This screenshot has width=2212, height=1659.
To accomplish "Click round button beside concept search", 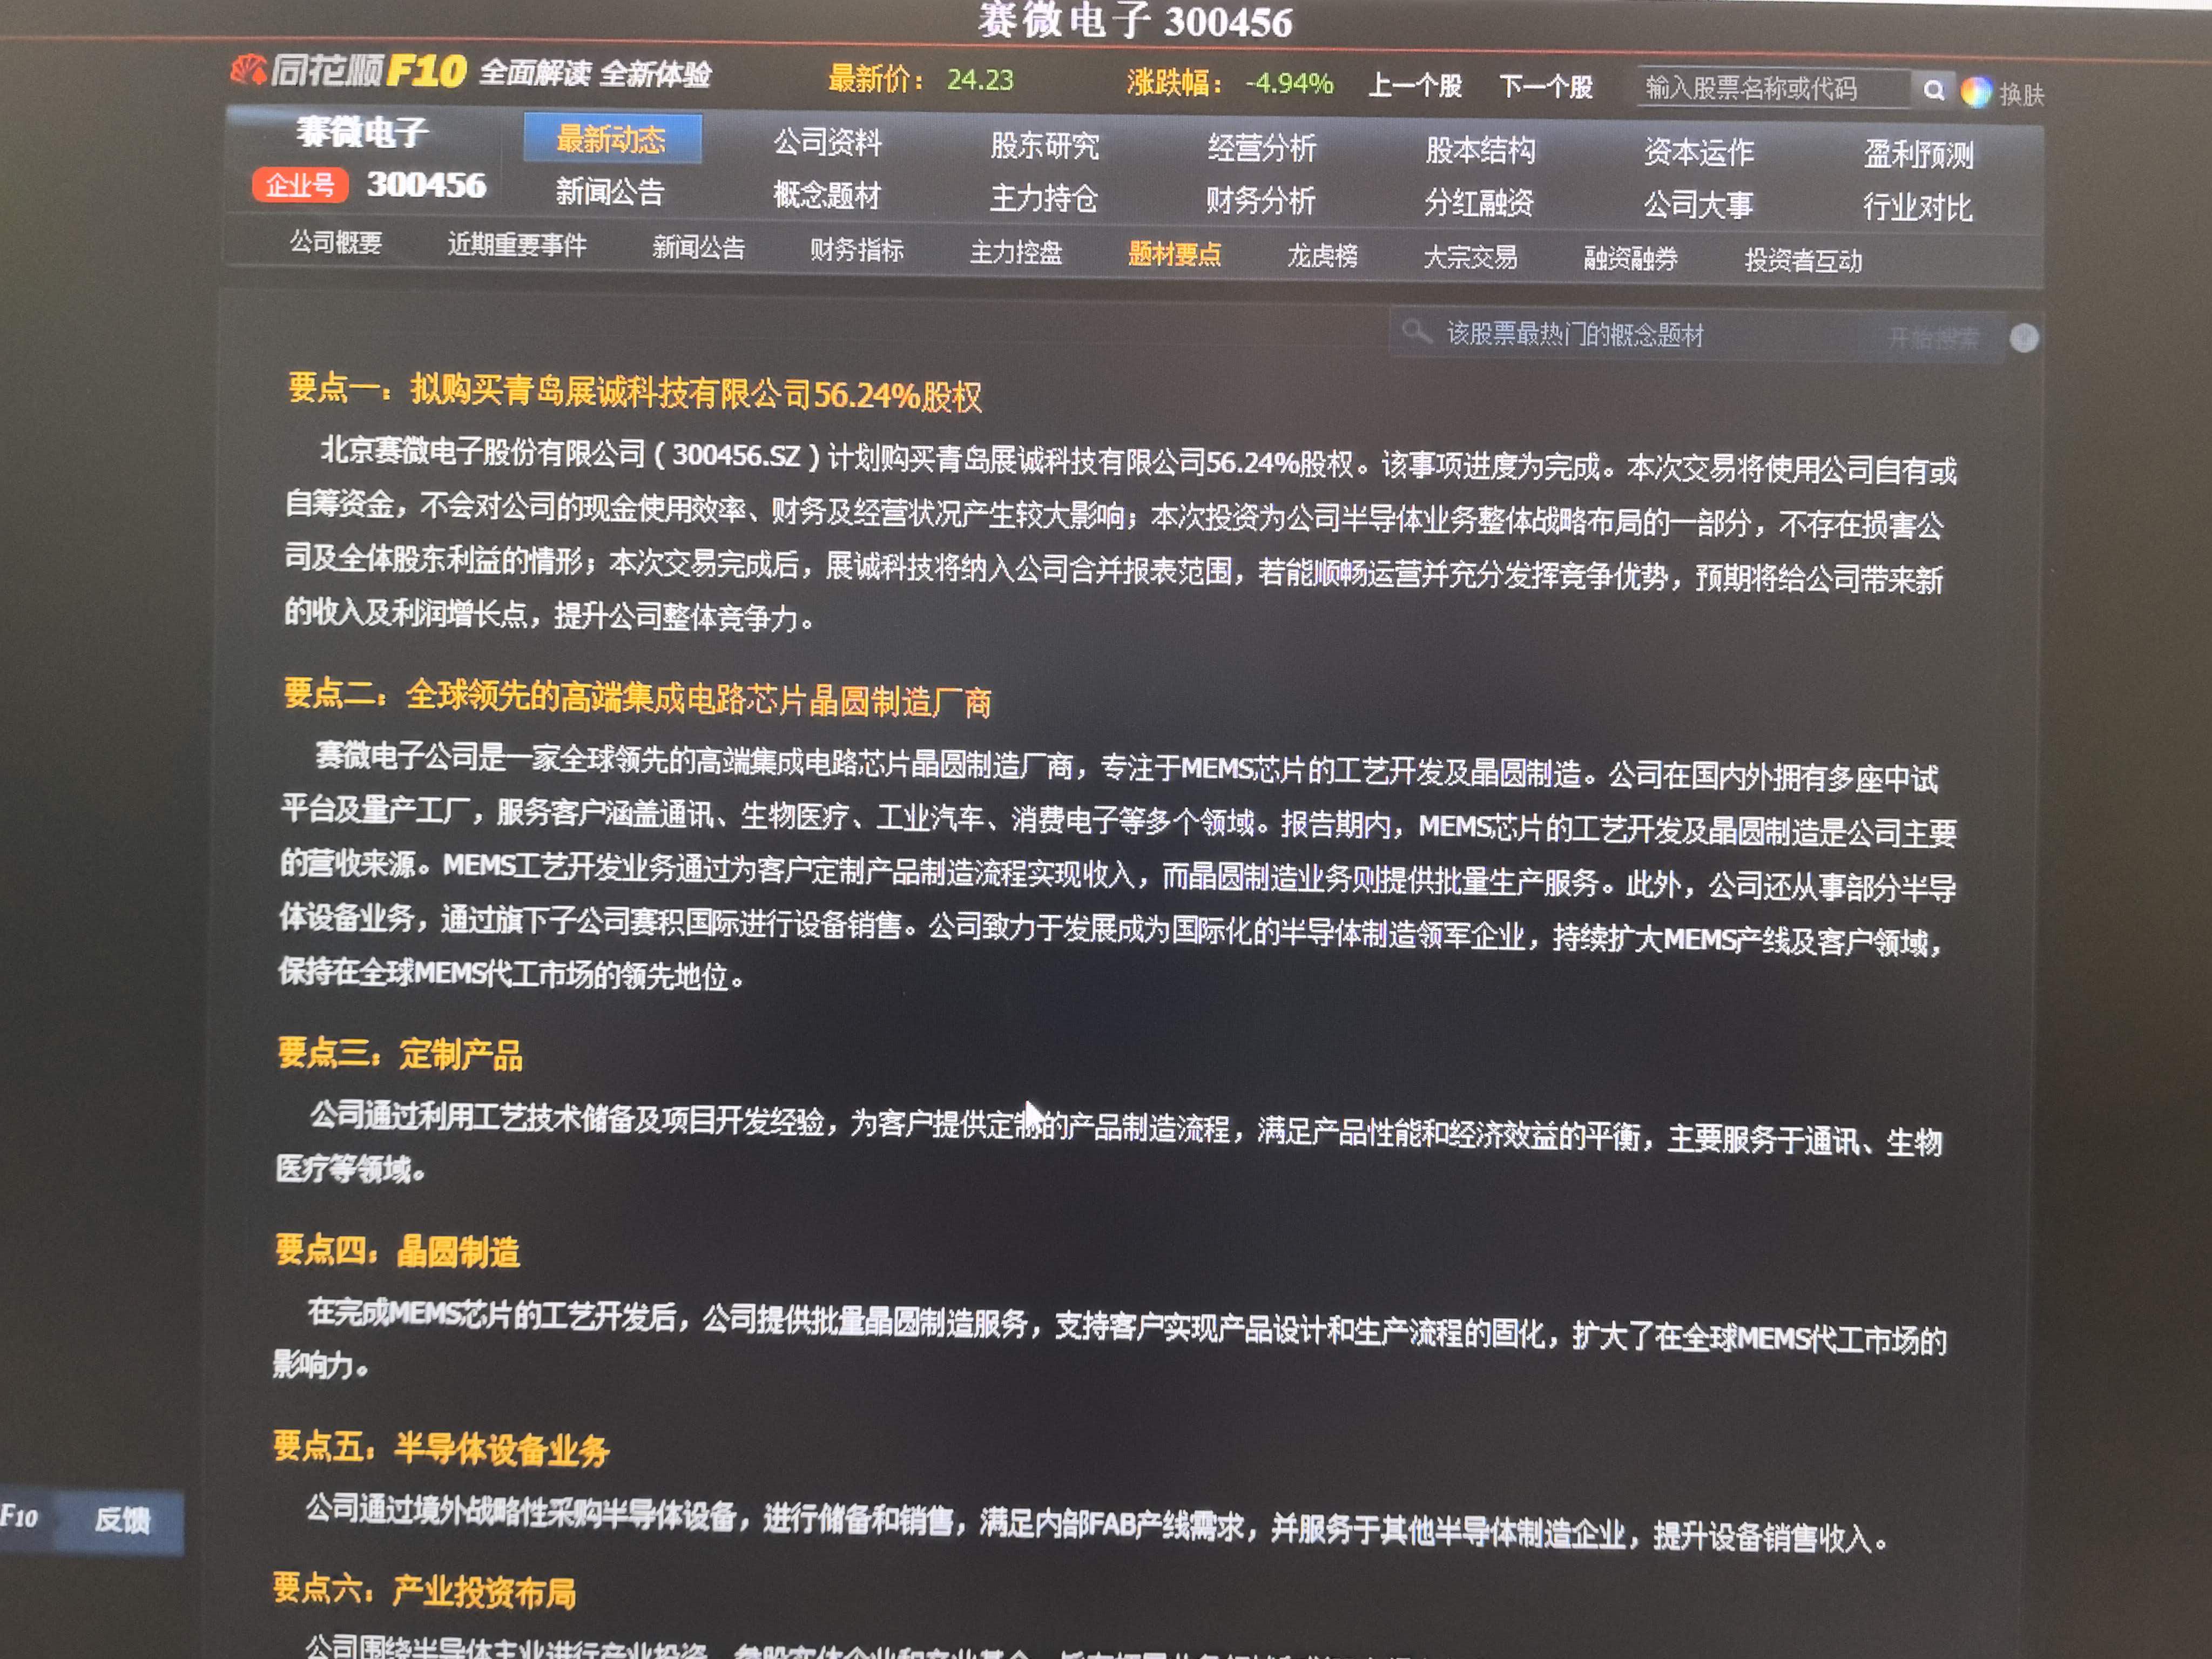I will 2023,338.
